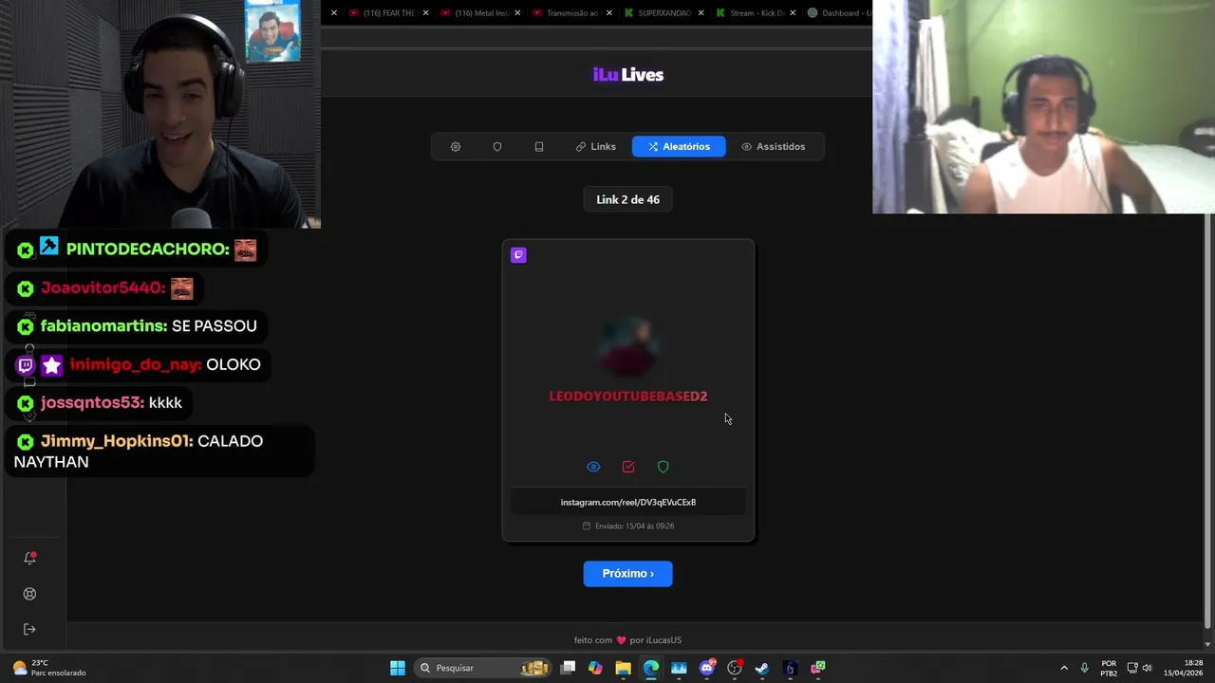Click the 'feito com ♥ por iLucasUS' footer text
The image size is (1215, 683).
628,640
